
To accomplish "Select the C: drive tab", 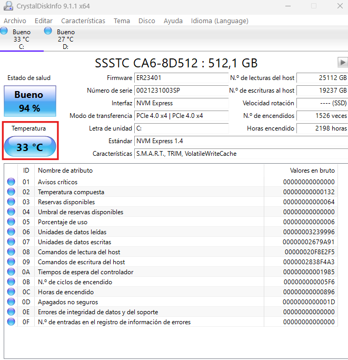I will tap(22, 39).
